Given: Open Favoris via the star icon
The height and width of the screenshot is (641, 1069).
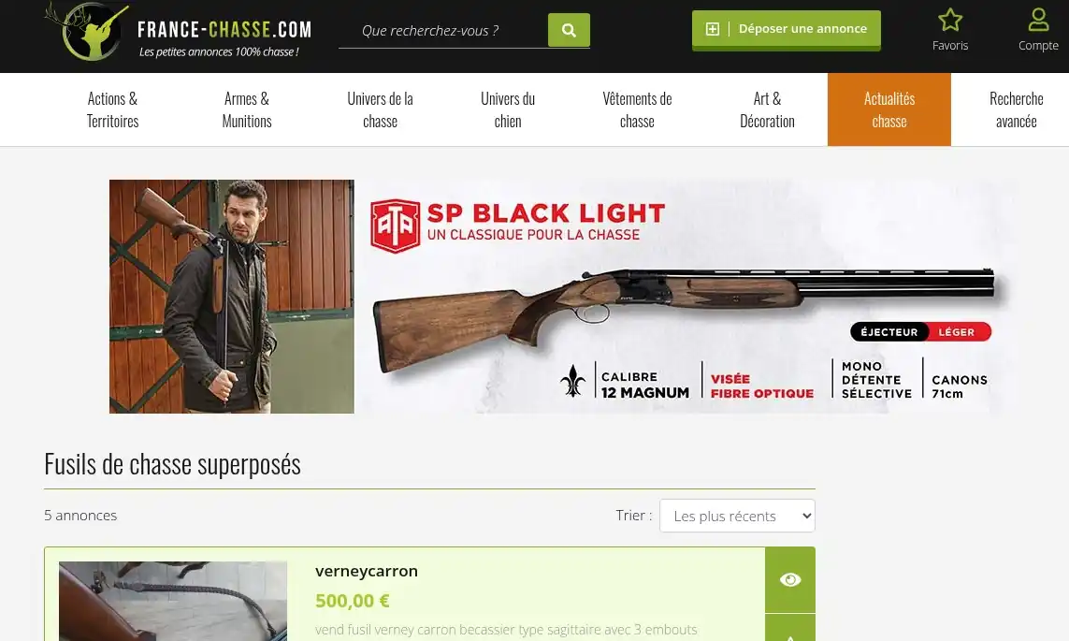Looking at the screenshot, I should (949, 20).
